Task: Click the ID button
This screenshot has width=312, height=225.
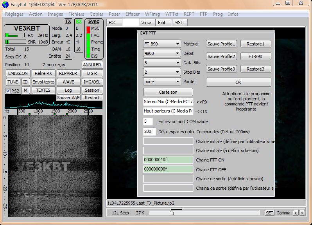Action: [x=25, y=82]
